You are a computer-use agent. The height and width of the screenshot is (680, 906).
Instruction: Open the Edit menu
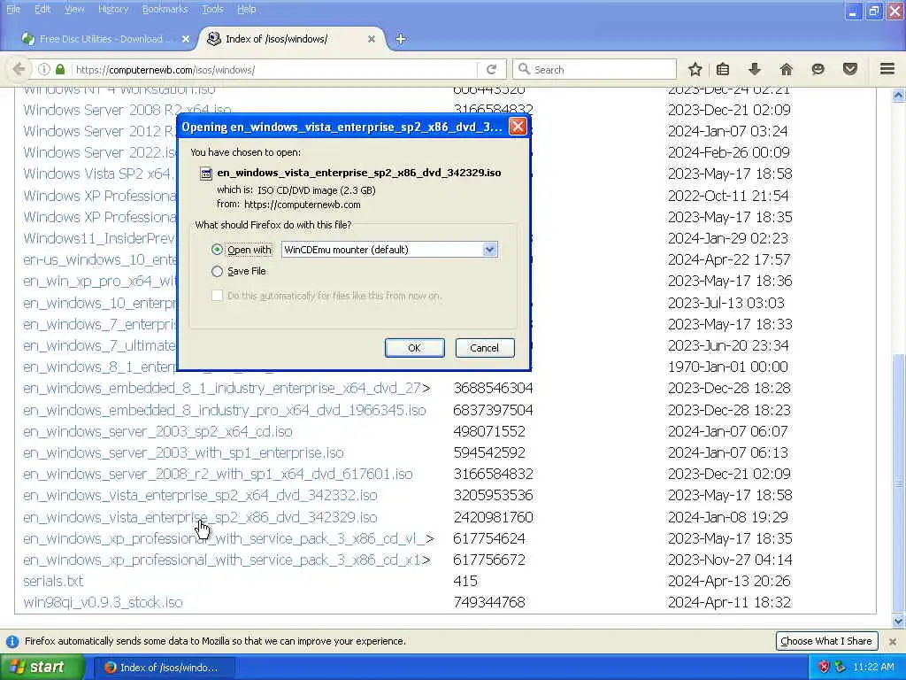[x=42, y=9]
